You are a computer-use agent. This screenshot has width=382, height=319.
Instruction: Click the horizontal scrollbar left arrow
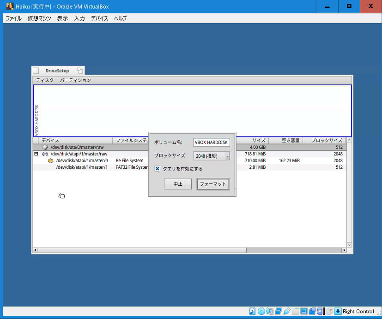tap(36, 250)
